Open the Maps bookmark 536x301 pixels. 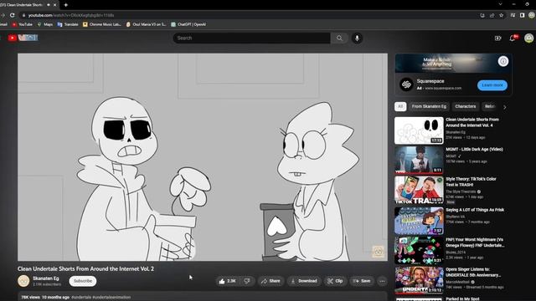point(45,24)
